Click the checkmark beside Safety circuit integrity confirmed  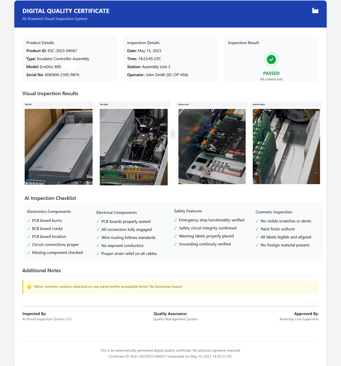tap(176, 228)
